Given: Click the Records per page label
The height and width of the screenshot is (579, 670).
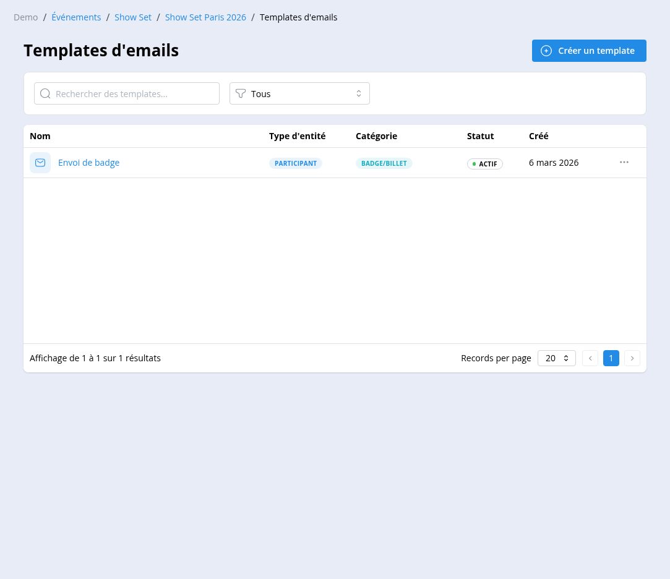Looking at the screenshot, I should click(496, 358).
